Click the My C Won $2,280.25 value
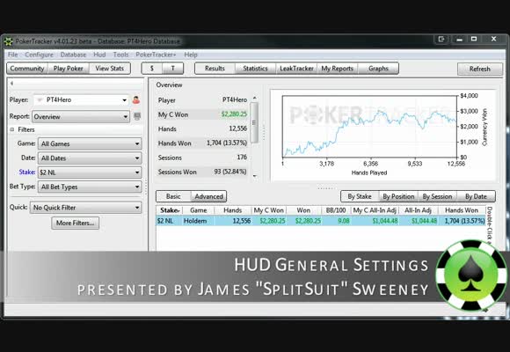The image size is (510, 352). [234, 114]
